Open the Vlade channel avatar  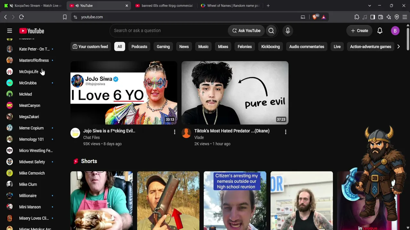[186, 133]
